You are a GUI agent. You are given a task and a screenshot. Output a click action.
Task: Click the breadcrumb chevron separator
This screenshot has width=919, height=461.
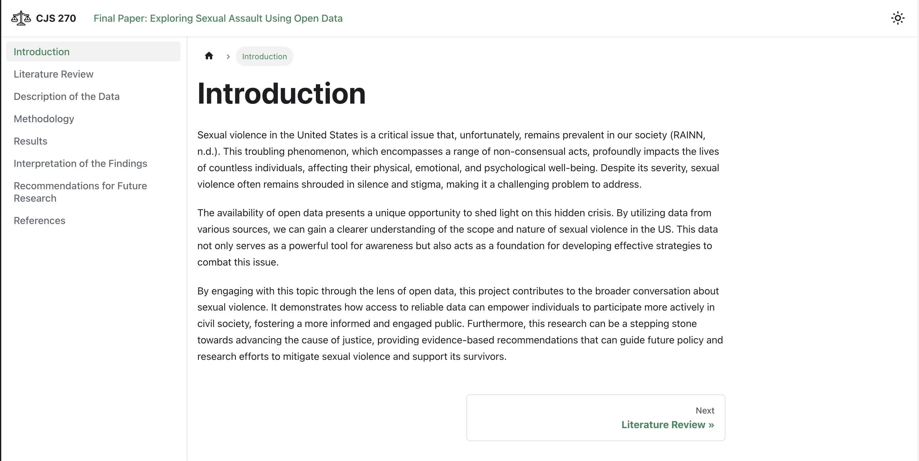click(x=228, y=56)
